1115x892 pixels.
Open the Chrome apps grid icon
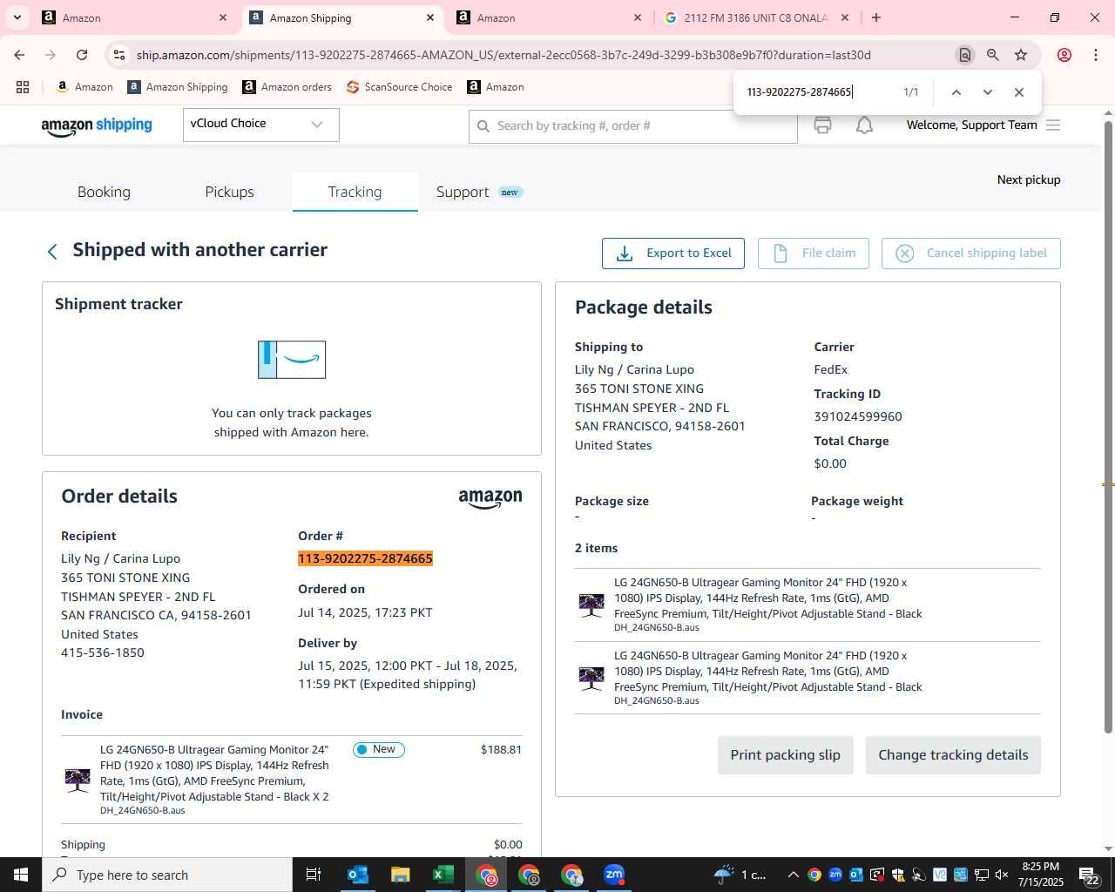[23, 87]
